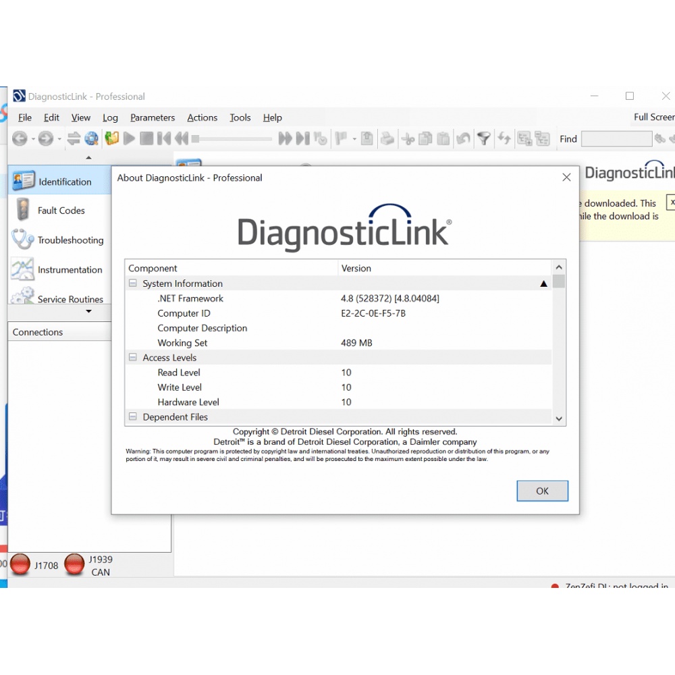
Task: Open a log file with folder icon
Action: click(111, 138)
